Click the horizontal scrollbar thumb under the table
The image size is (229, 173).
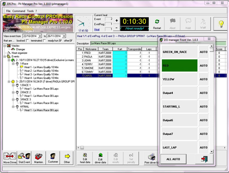(x=82, y=147)
